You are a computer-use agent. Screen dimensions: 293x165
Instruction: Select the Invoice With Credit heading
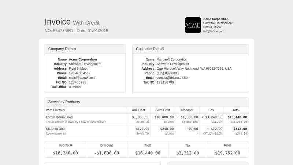pos(72,22)
